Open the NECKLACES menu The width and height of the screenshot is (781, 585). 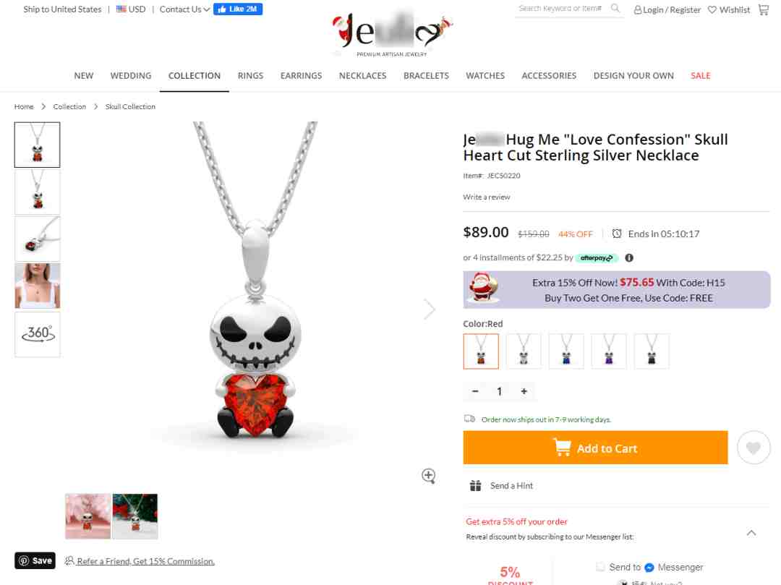pos(362,76)
